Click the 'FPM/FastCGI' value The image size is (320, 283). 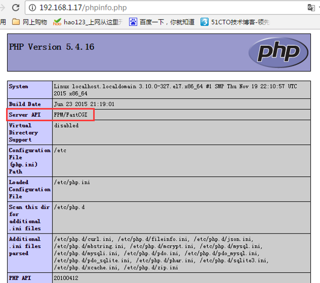[x=71, y=115]
